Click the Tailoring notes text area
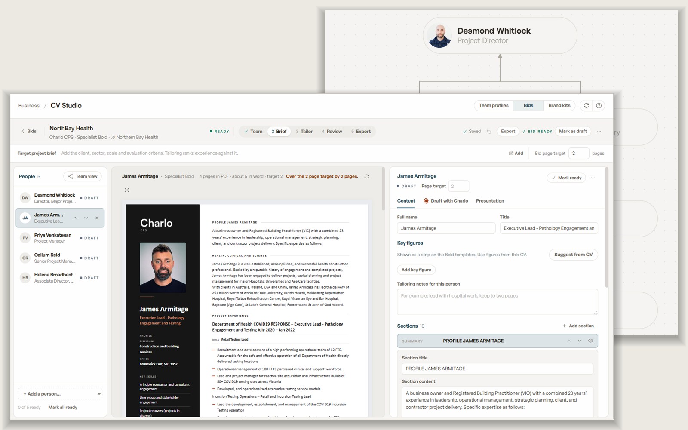The width and height of the screenshot is (688, 430). (498, 302)
